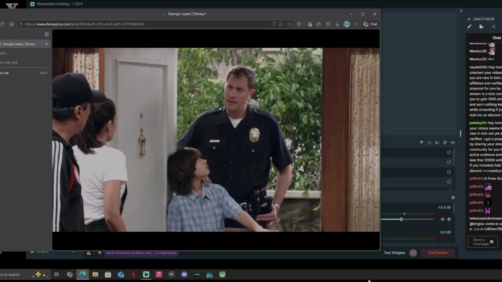The height and width of the screenshot is (282, 502).
Task: Click the pause icon in Streamlabs toolbar
Action: click(429, 143)
